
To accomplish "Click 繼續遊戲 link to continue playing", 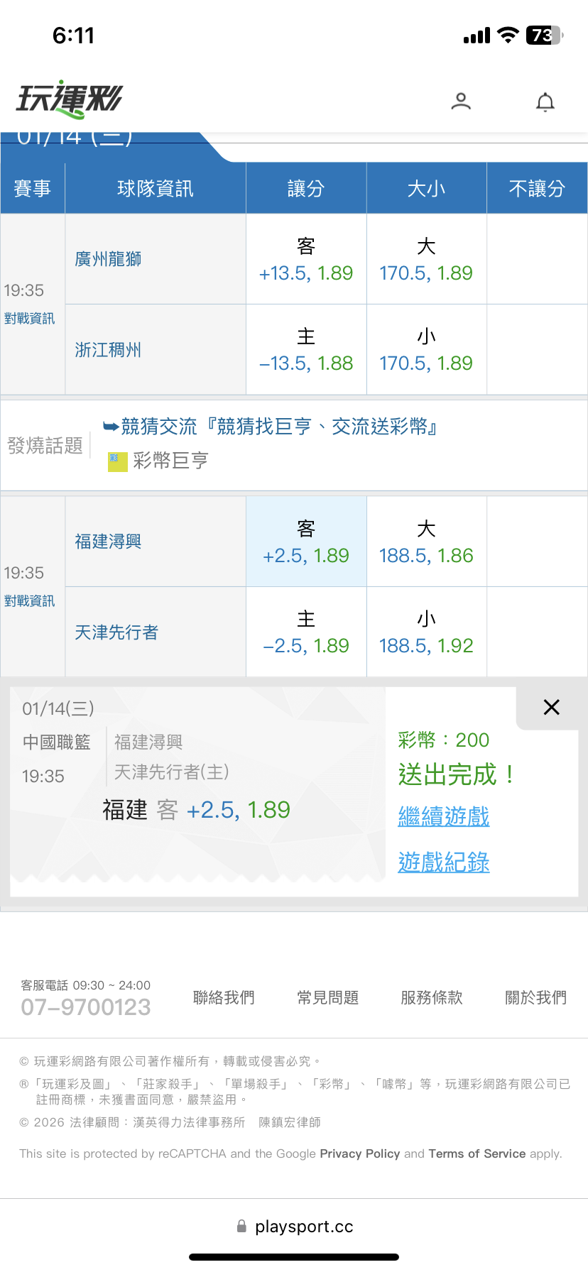I will tap(444, 816).
